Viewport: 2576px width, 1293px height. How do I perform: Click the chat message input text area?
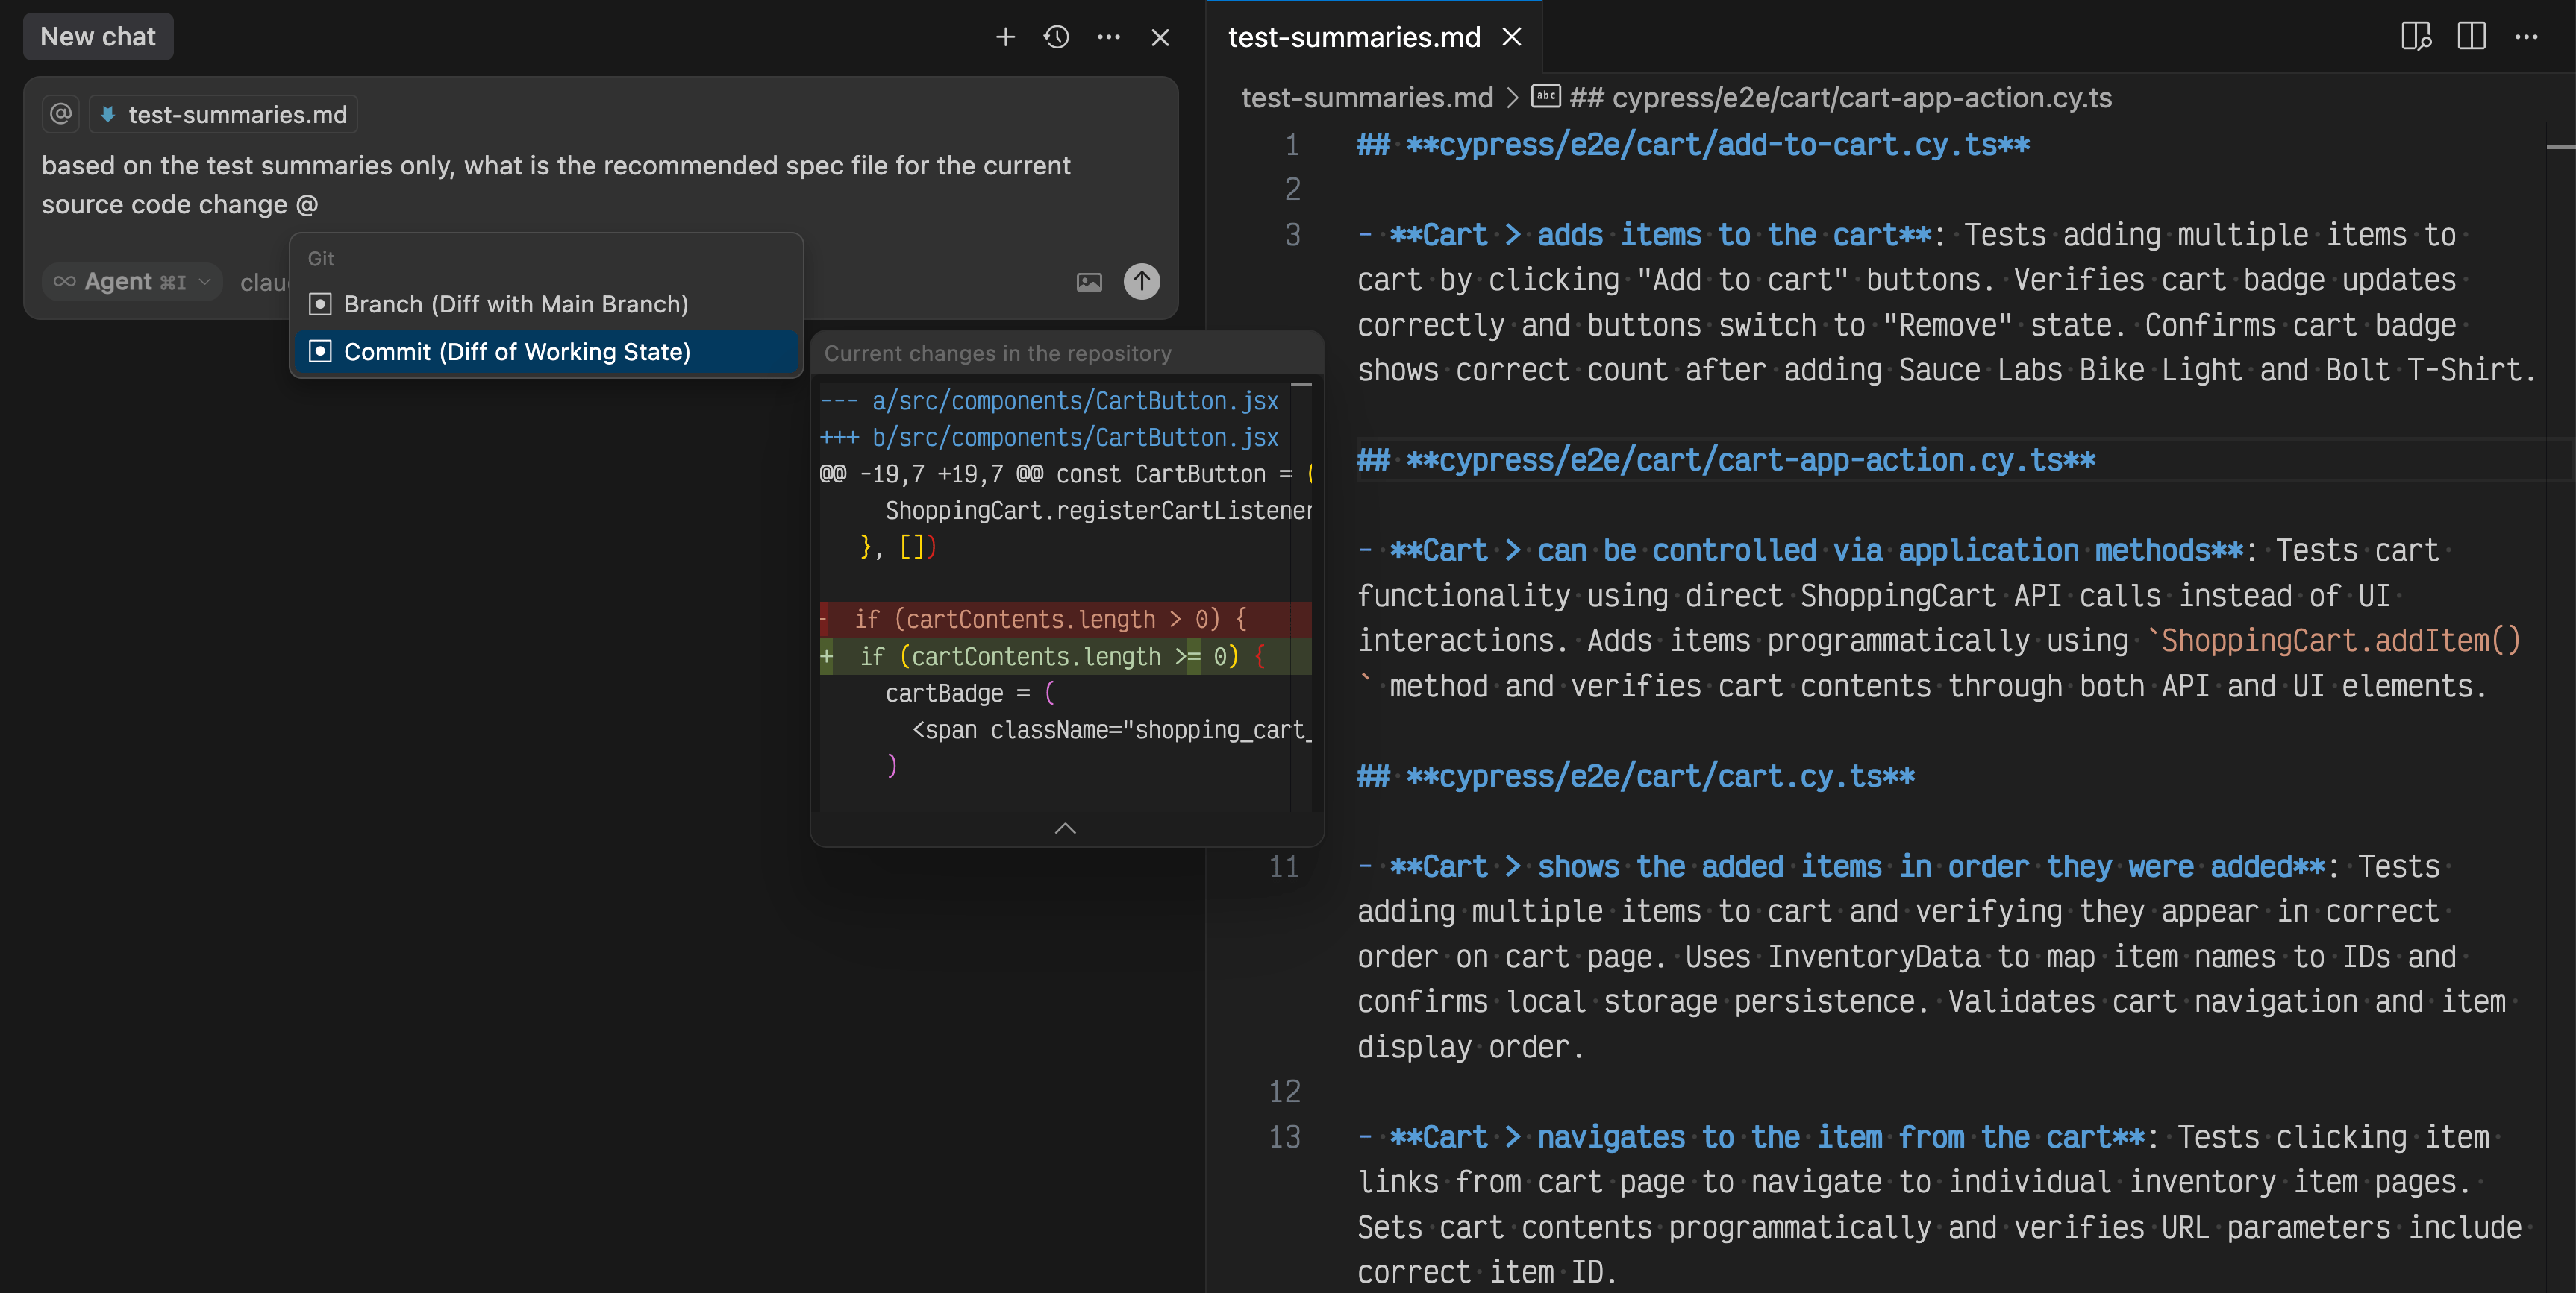(x=600, y=185)
